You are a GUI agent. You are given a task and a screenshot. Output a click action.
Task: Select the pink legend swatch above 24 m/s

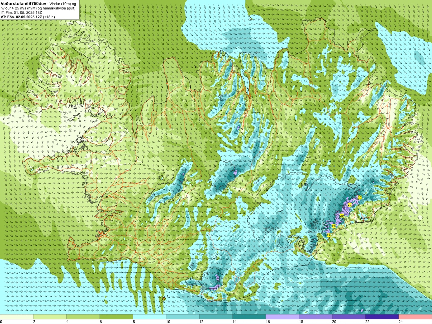tap(415, 317)
